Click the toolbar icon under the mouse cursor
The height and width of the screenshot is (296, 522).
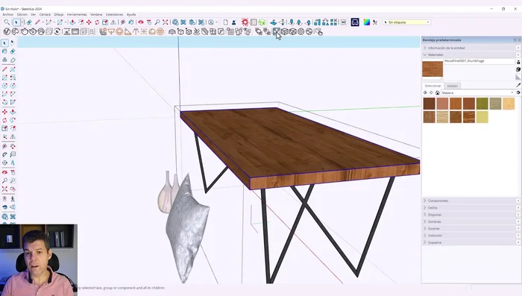(x=276, y=31)
